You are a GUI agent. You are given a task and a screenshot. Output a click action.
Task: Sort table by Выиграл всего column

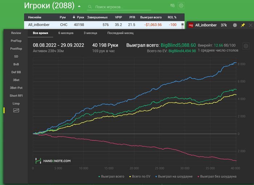(x=151, y=17)
